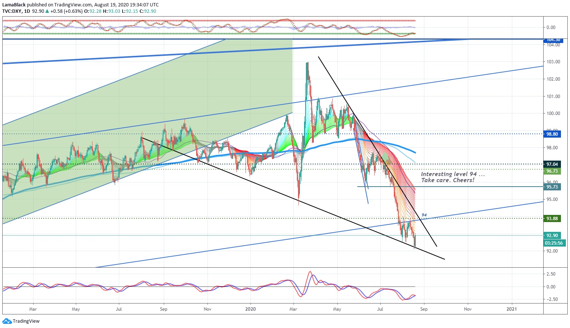Select the TVC:DXY, 1D symbol label

click(16, 11)
